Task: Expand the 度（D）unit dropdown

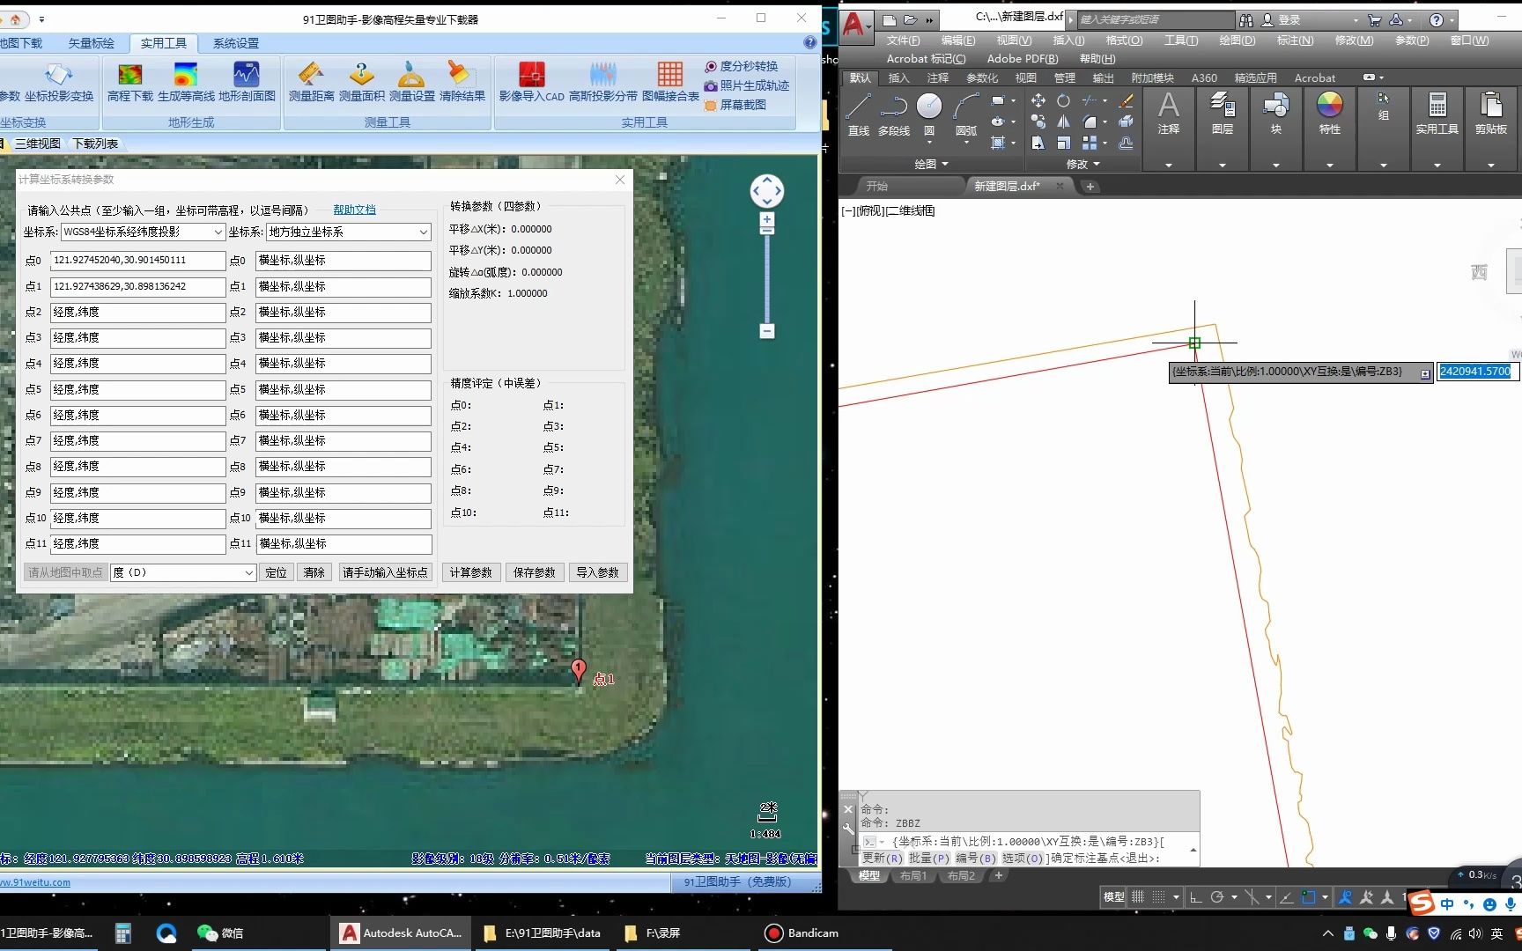Action: 248,573
